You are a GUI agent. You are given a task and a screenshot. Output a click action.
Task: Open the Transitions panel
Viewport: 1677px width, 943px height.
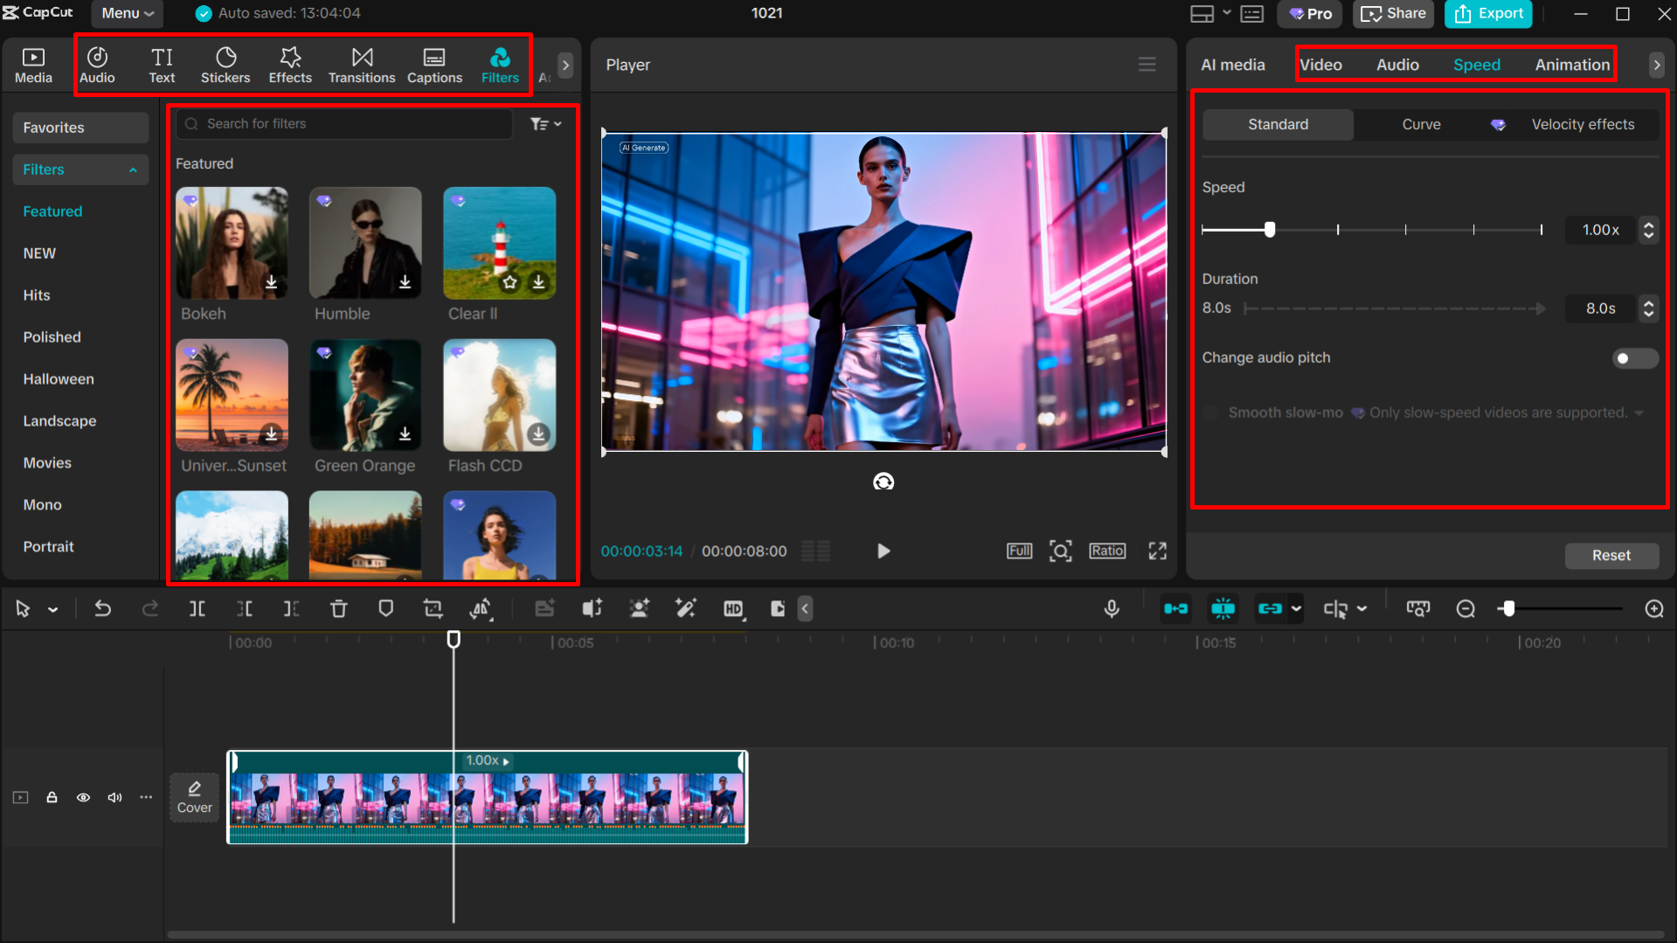(x=362, y=64)
